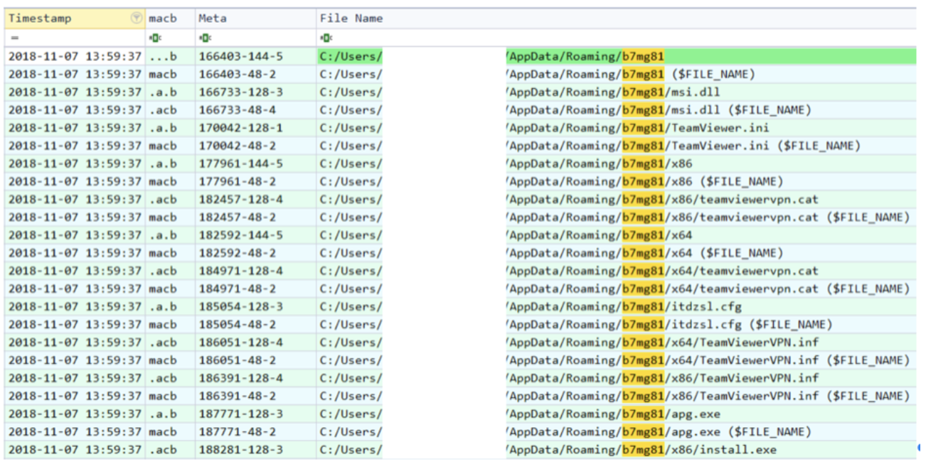Click the file name ending b7mg81/msi.dll
926x469 pixels.
click(617, 92)
